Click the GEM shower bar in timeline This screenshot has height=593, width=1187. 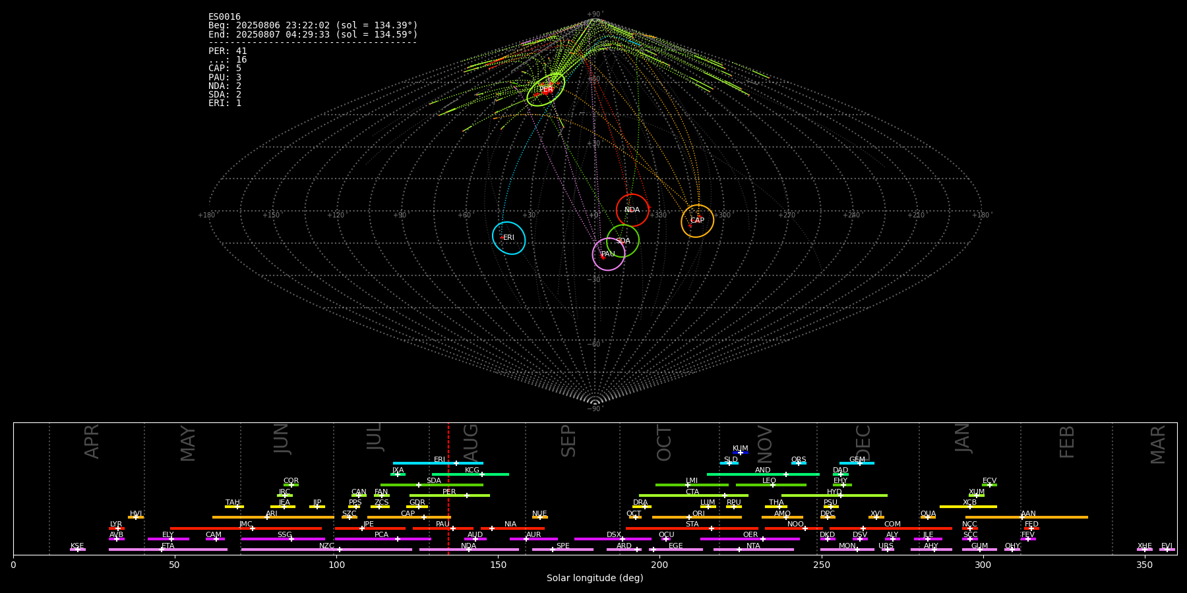pos(857,463)
